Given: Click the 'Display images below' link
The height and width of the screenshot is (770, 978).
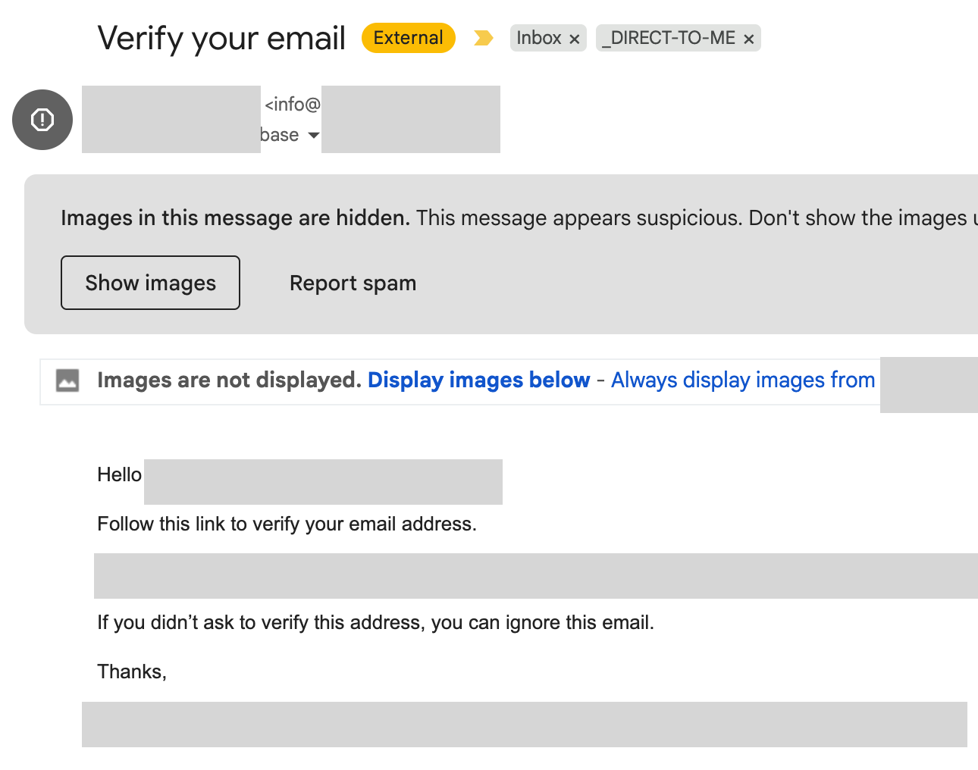Looking at the screenshot, I should pos(478,380).
